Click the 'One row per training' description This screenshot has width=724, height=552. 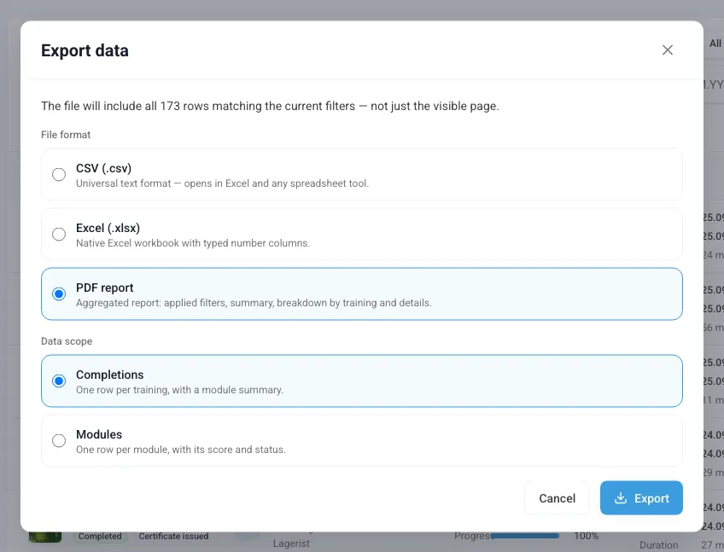coord(179,390)
